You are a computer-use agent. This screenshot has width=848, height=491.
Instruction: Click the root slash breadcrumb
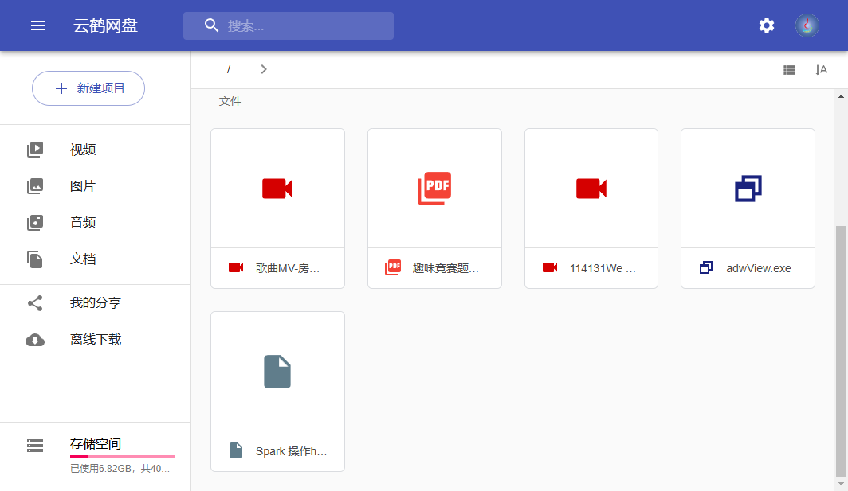(x=229, y=69)
